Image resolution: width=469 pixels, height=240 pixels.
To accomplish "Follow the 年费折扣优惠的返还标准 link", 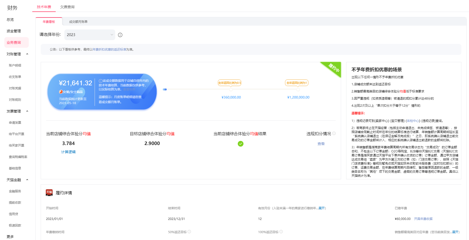I will click(x=109, y=49).
